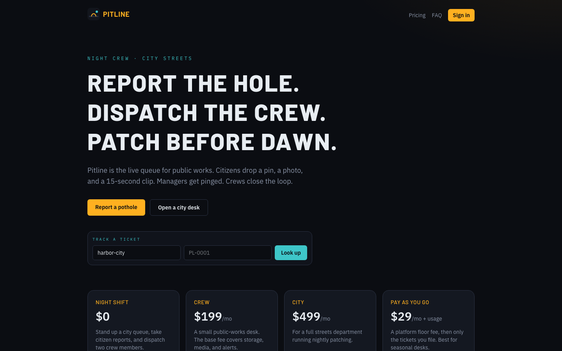Click the $499 price text
The image size is (562, 351).
306,316
